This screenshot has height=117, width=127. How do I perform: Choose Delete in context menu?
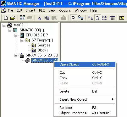tap(85, 91)
